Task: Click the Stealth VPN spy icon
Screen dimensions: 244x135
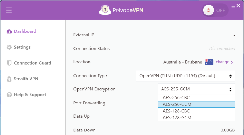Action: 9,79
